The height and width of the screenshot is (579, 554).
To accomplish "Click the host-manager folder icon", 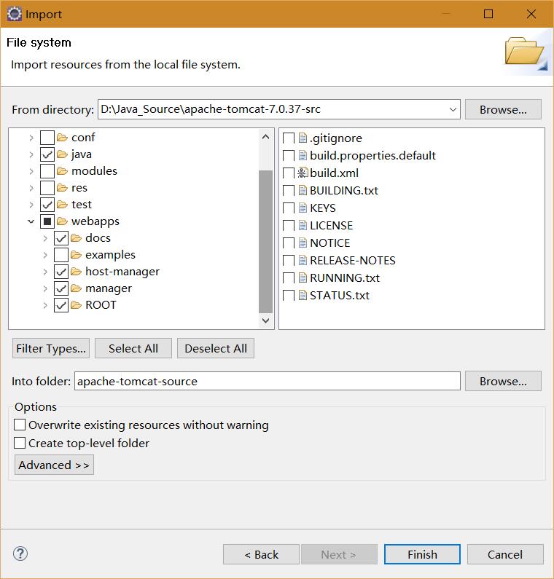I will pyautogui.click(x=76, y=272).
